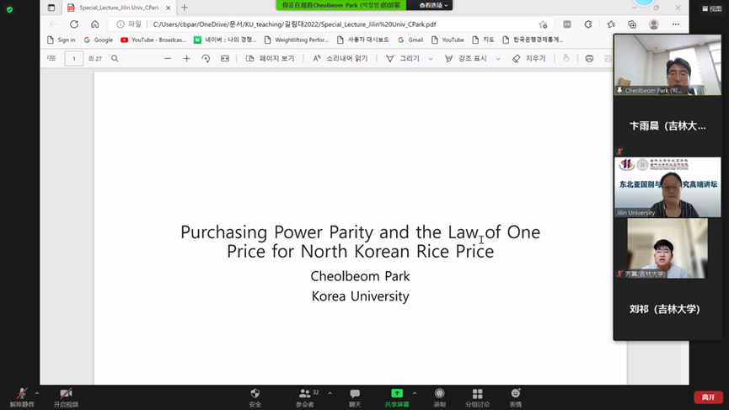
Task: Open the chat (聊天) panel
Action: pyautogui.click(x=355, y=394)
